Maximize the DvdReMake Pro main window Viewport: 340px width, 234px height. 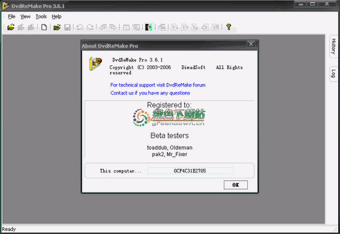[312, 4]
